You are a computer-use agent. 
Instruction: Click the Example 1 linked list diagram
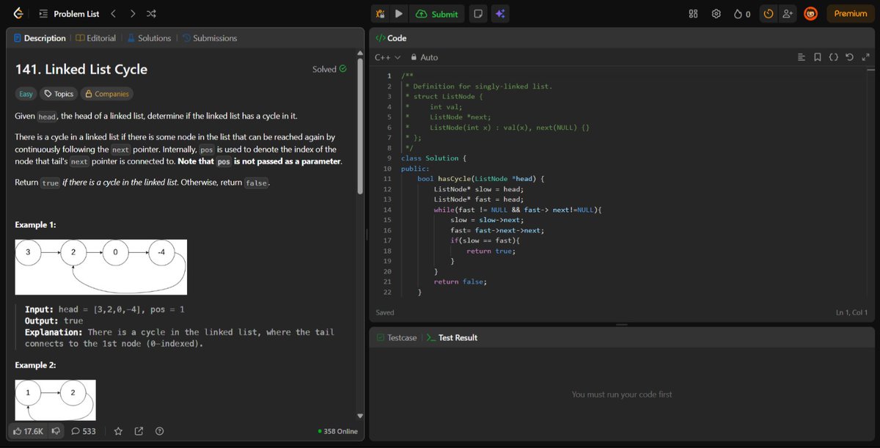click(x=101, y=267)
